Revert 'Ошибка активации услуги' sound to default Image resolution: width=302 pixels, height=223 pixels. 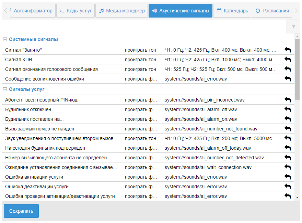tap(288, 177)
